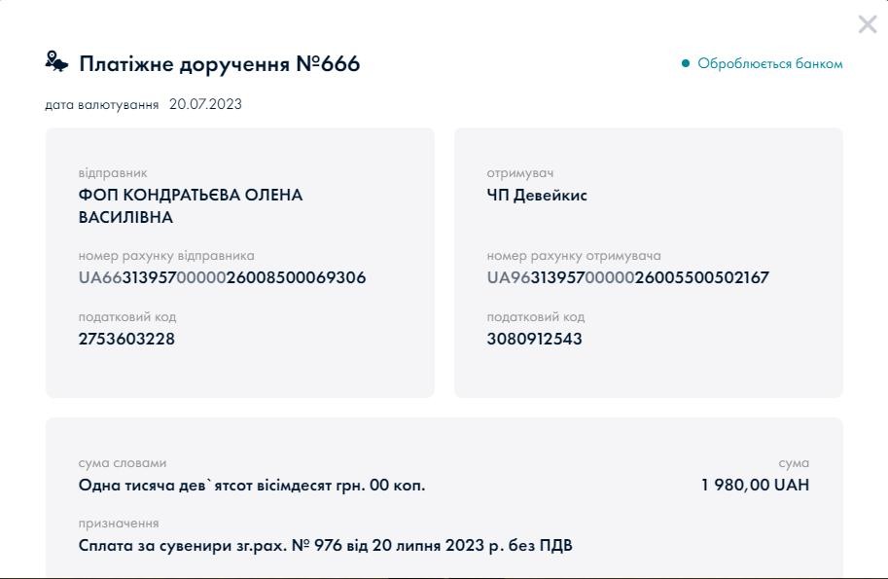
Task: Click the 'дата валютування' label
Action: (x=101, y=104)
